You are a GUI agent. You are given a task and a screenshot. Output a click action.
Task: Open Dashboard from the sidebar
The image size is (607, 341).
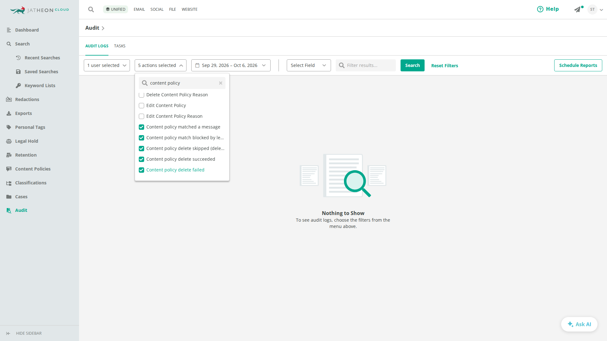coord(27,30)
